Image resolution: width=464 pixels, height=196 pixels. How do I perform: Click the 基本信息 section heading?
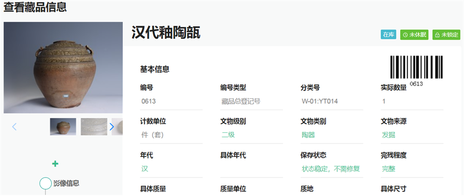click(155, 69)
